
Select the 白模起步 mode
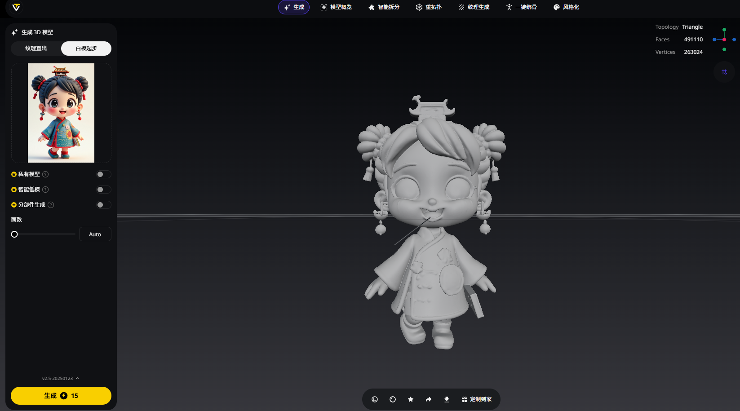click(x=86, y=49)
